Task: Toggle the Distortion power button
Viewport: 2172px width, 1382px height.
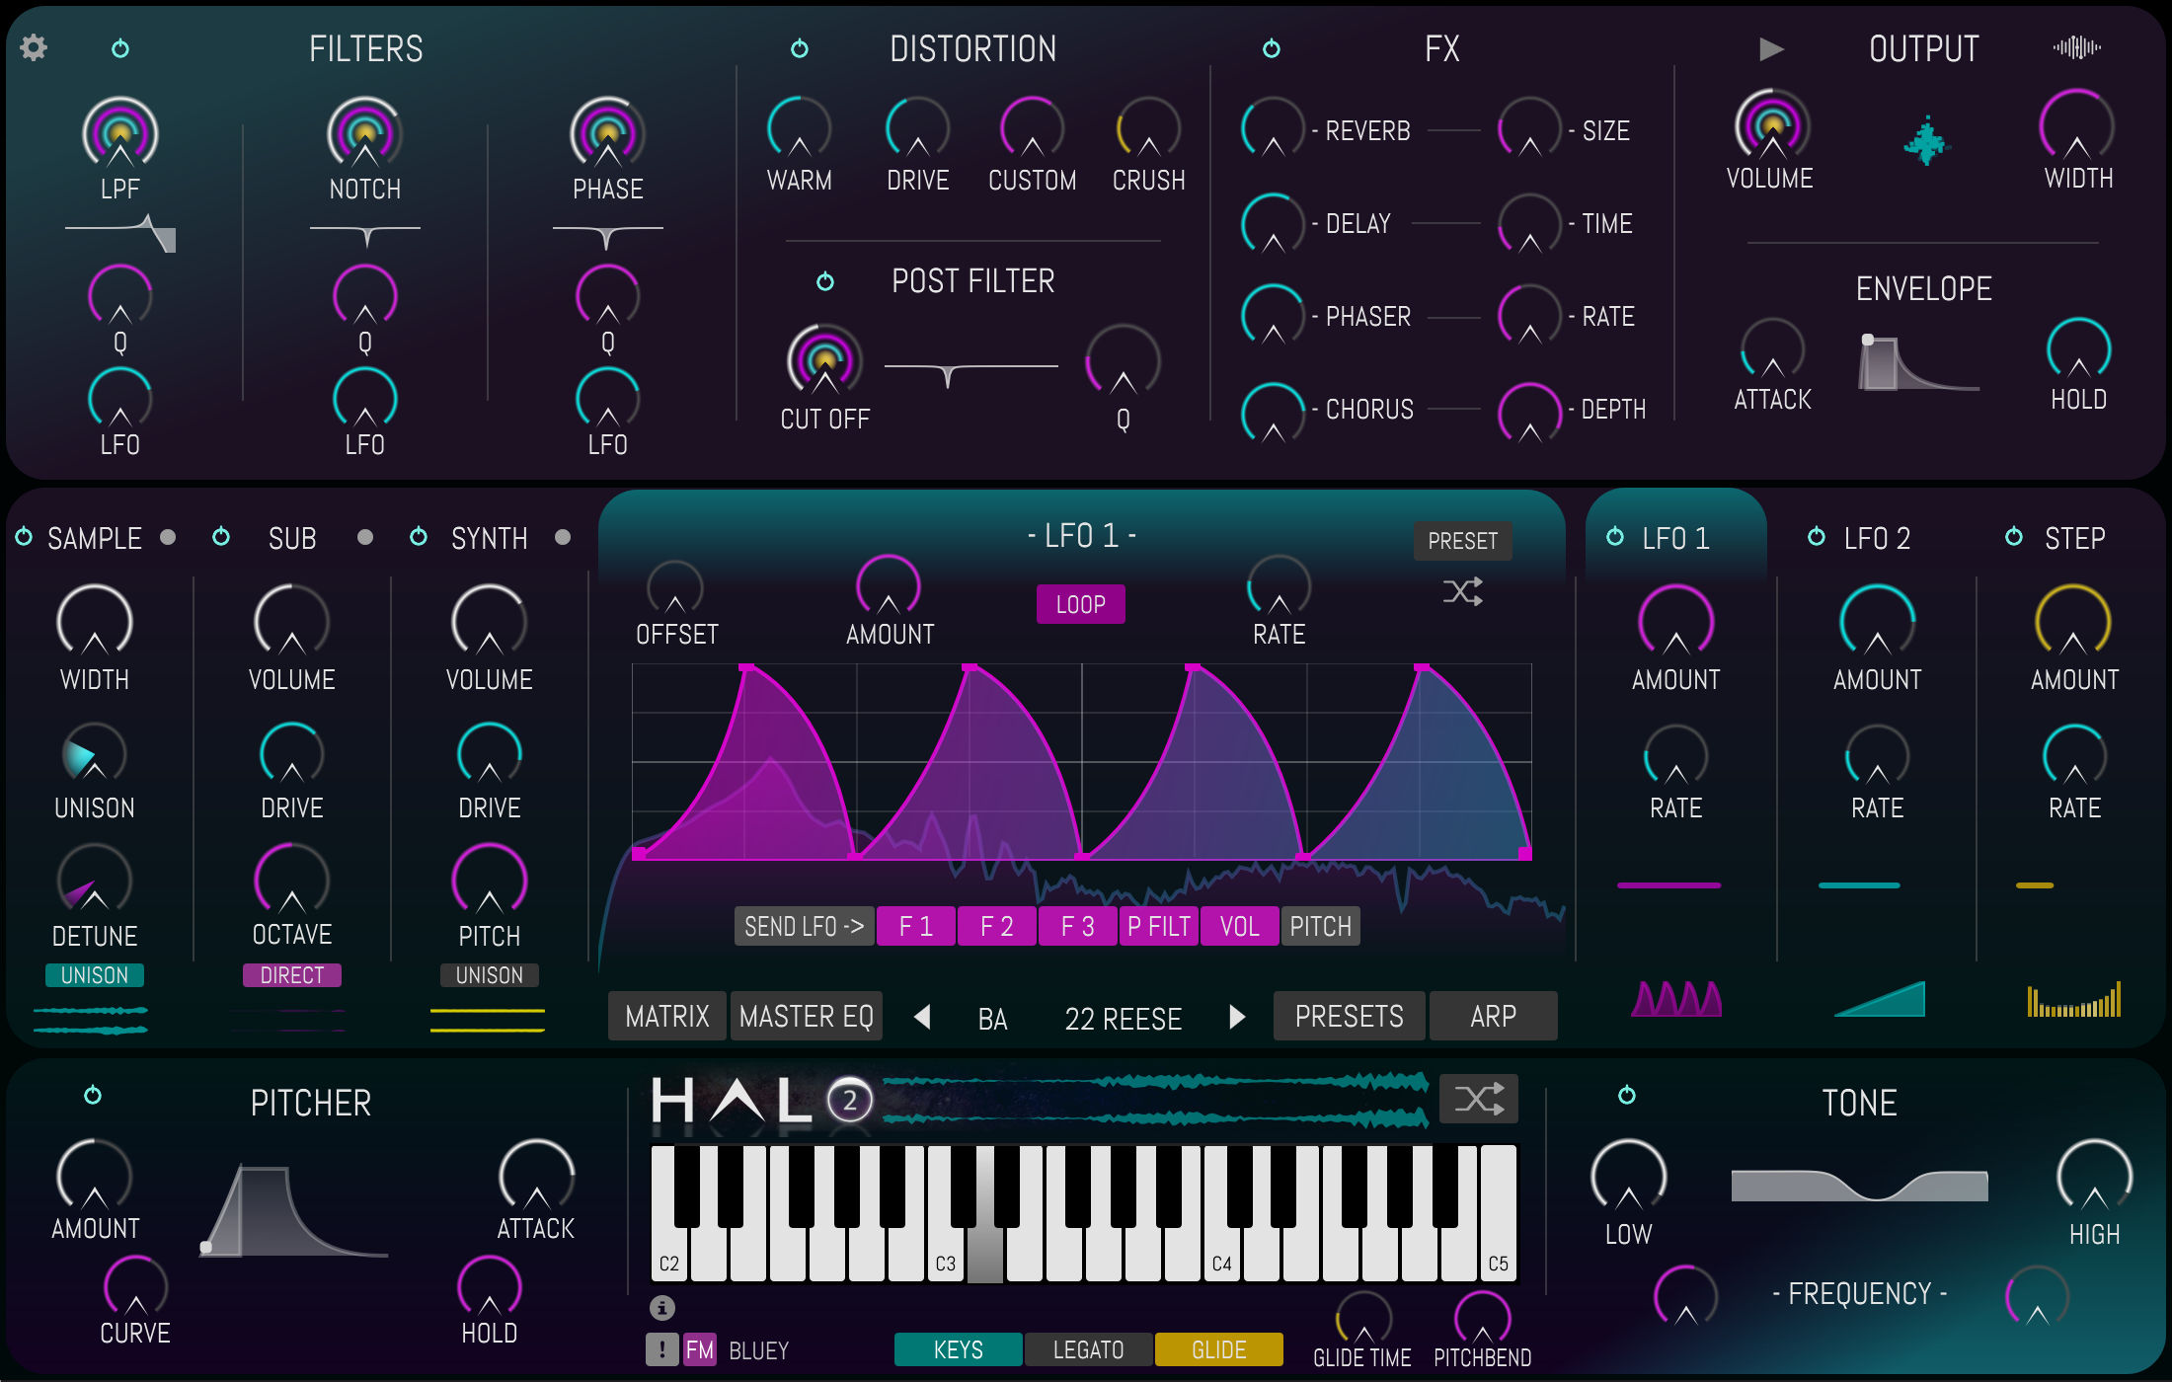Action: (800, 48)
